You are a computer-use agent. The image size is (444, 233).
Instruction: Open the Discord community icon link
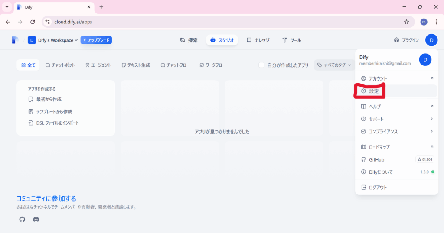(36, 219)
